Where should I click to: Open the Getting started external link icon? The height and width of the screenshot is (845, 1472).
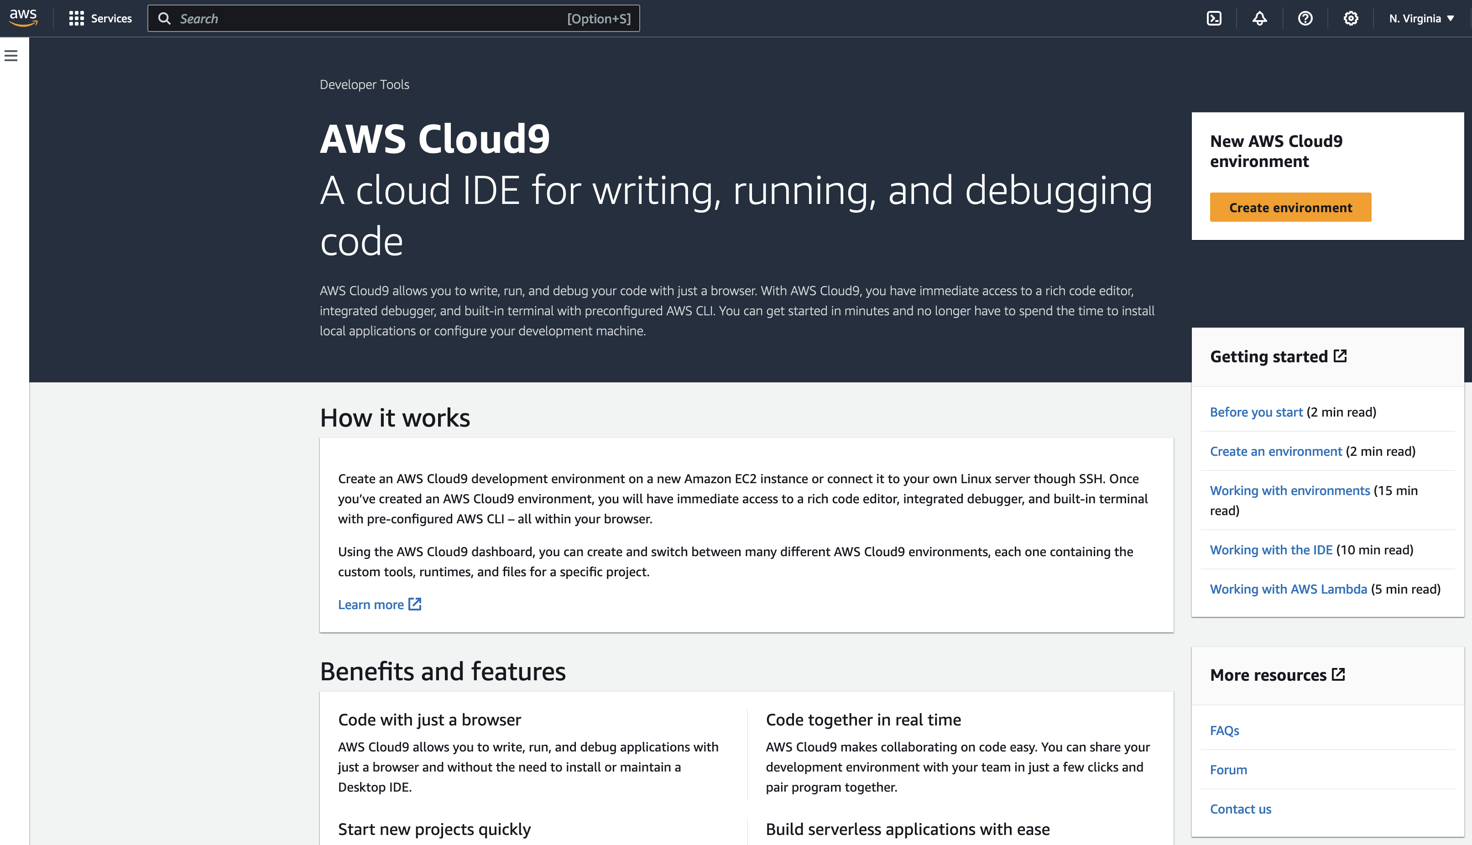[1340, 356]
